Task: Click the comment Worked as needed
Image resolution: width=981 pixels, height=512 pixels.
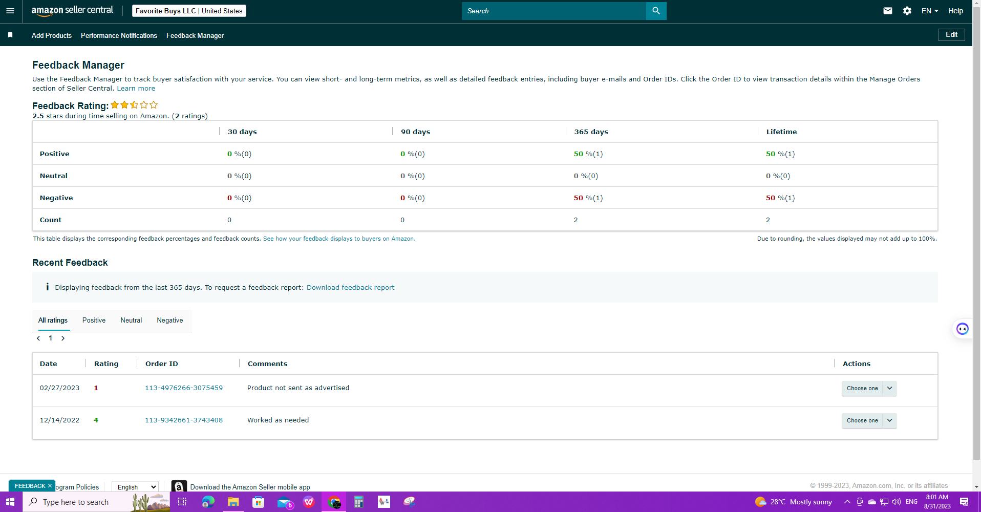Action: [278, 420]
